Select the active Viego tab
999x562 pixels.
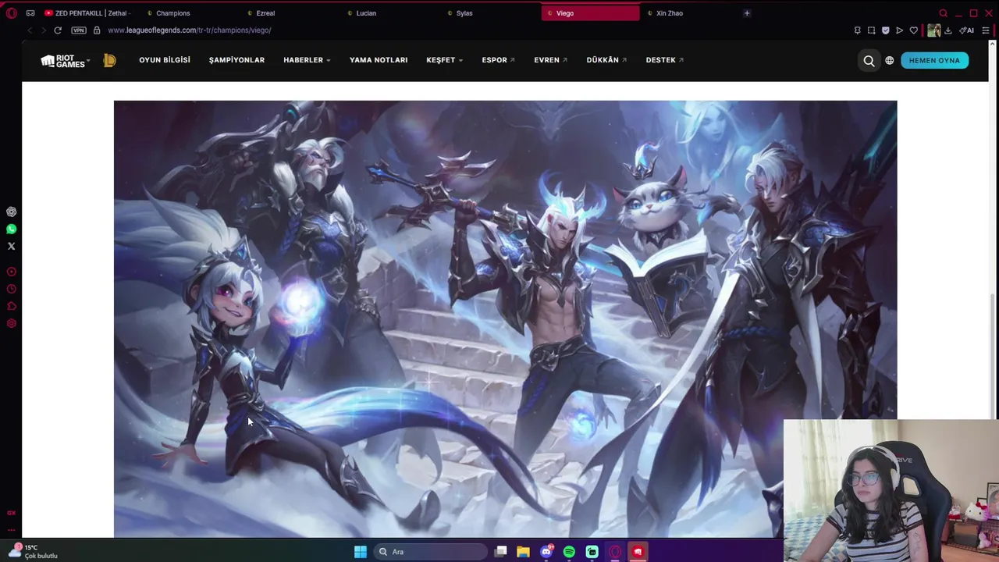590,13
